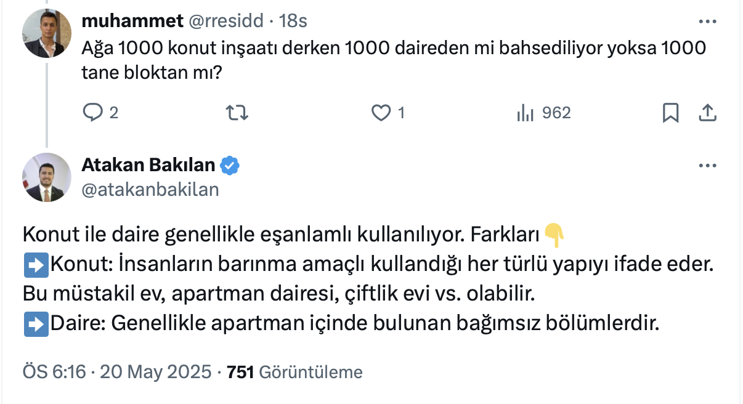Viewport: 743px width, 404px height.
Task: Click the ÖS 6:16 · 20 May 2025 timestamp
Action: click(x=116, y=372)
